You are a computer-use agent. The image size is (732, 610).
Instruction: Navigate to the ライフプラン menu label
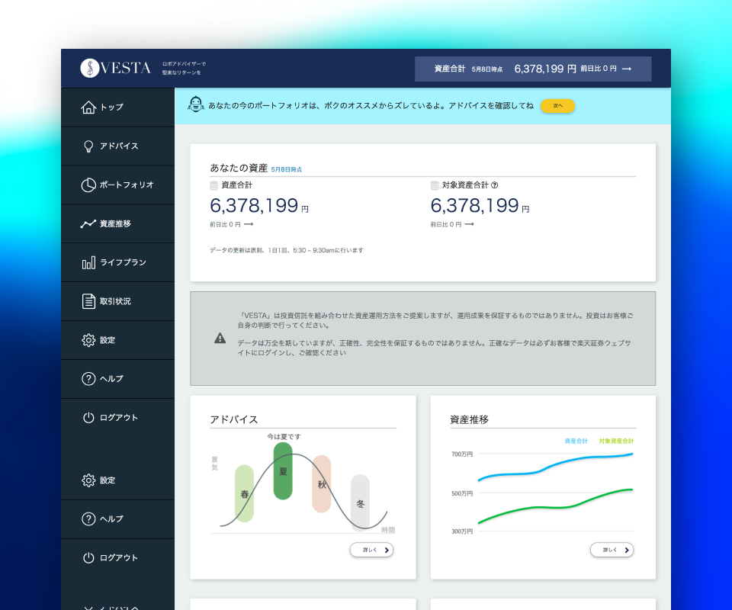click(124, 262)
